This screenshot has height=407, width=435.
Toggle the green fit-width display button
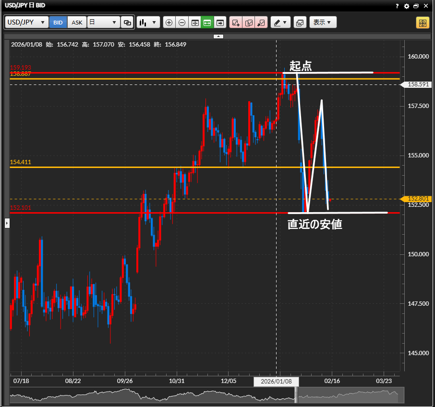(x=207, y=23)
